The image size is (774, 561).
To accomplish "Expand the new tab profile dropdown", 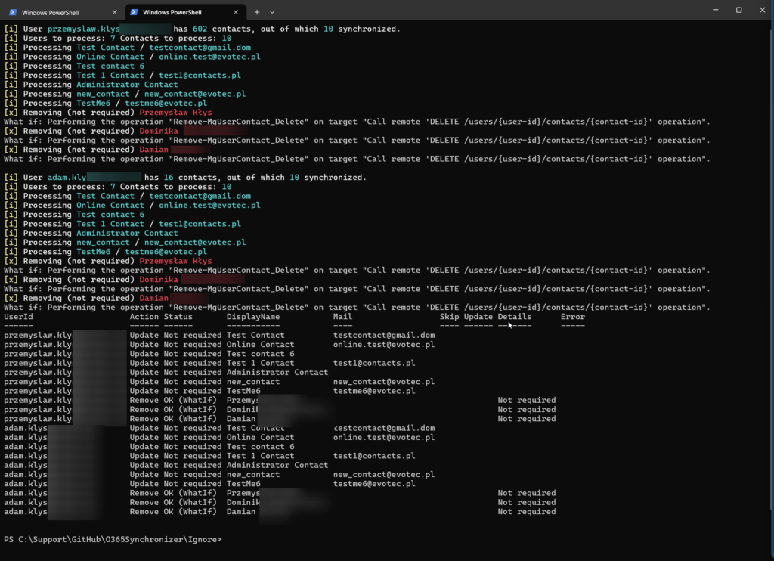I will point(272,12).
